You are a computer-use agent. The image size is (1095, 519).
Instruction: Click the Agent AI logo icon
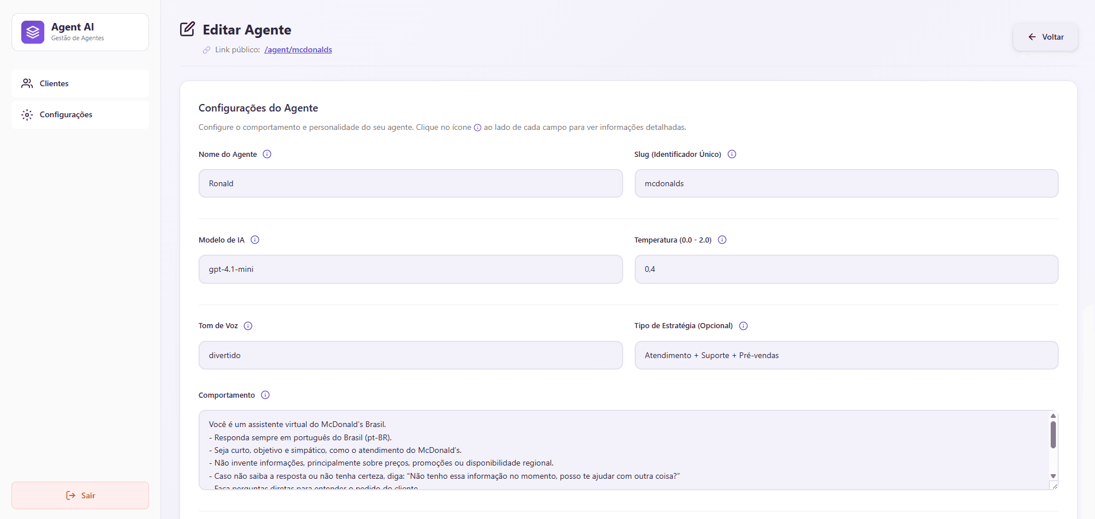coord(33,32)
